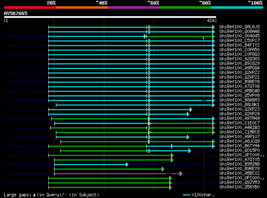Select the UniRef100_C0P8Q3 label
Screen dimensions: 267x198
239,54
